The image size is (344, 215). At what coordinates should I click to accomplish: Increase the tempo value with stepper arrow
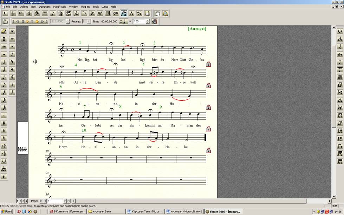tap(148, 20)
